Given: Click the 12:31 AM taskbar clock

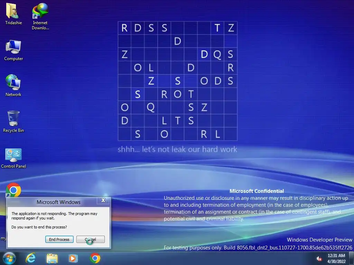Looking at the screenshot, I should (336, 258).
